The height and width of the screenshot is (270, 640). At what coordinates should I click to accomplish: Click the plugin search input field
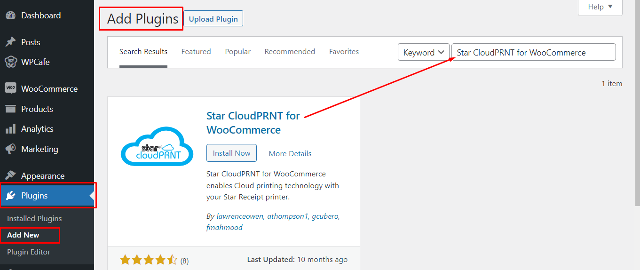(x=534, y=52)
